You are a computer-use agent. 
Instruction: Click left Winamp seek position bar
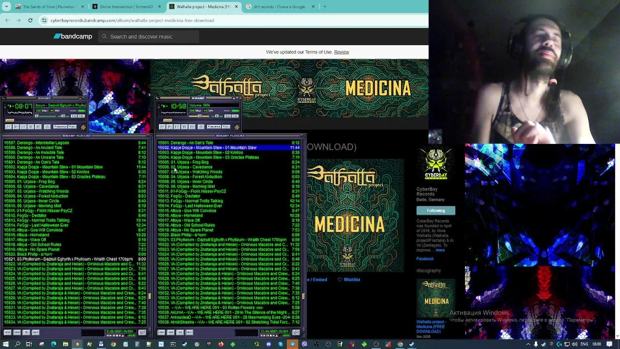click(45, 120)
